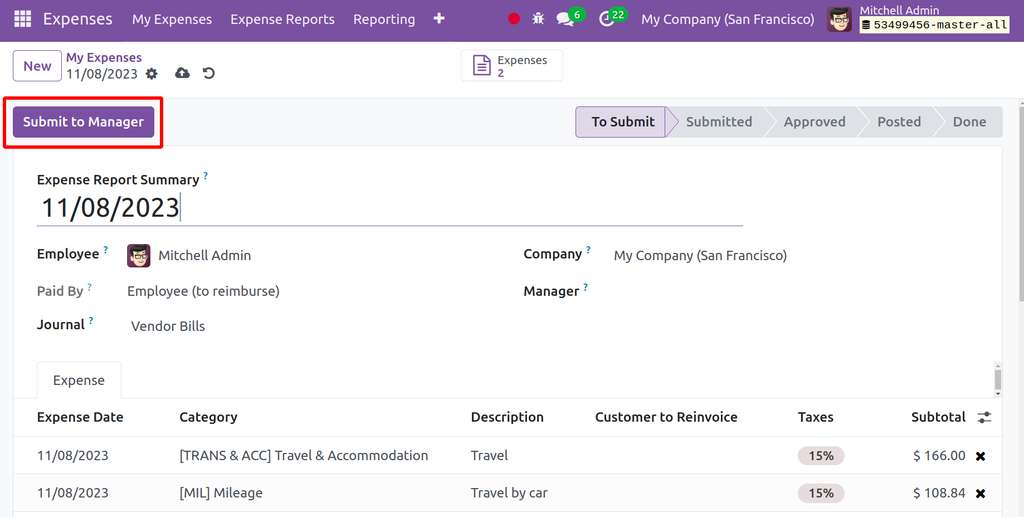Open the Company field dropdown
The height and width of the screenshot is (517, 1024).
[700, 256]
